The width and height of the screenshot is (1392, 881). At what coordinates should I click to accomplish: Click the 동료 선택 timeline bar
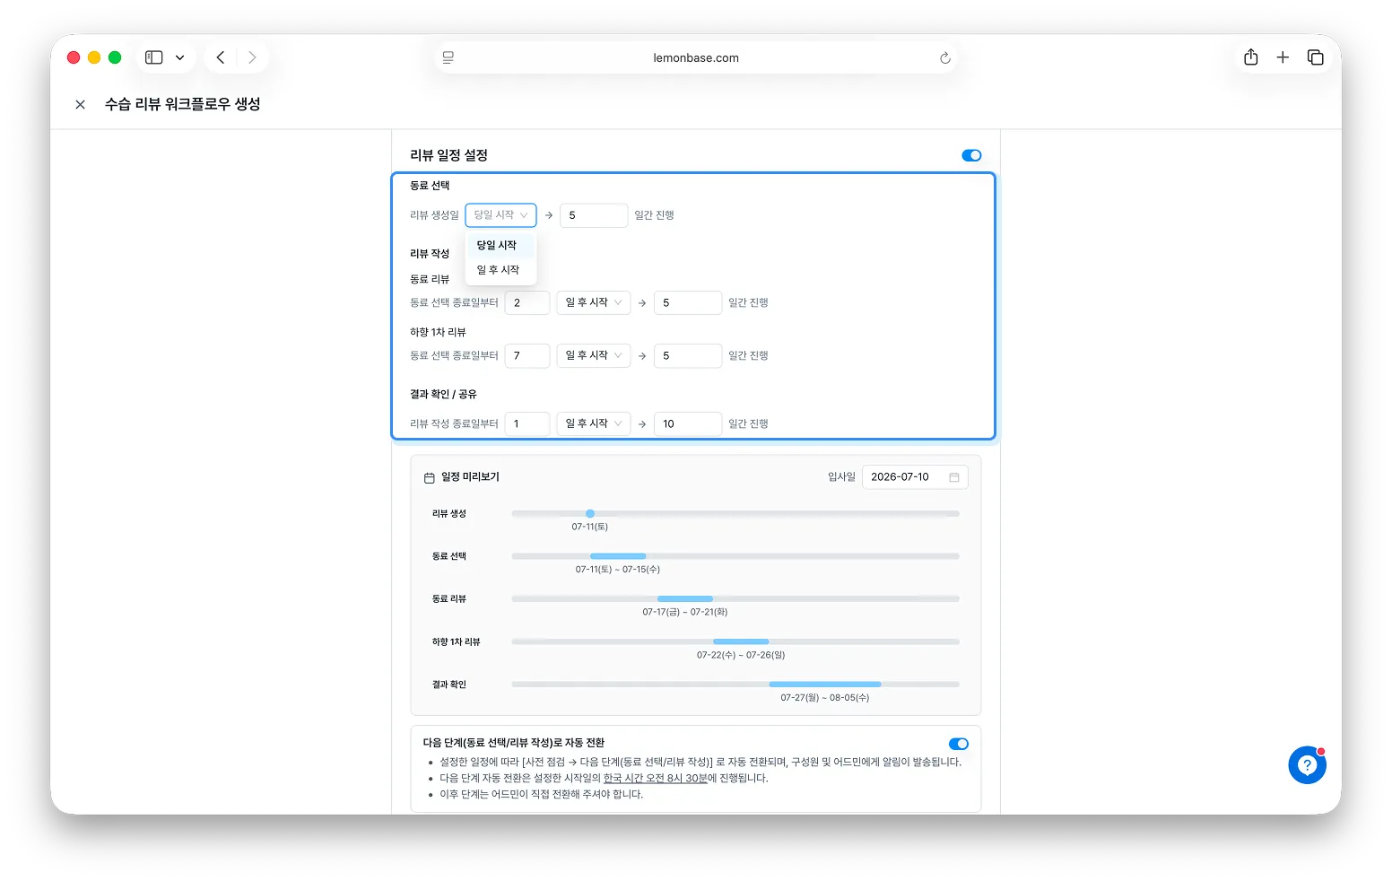(618, 556)
